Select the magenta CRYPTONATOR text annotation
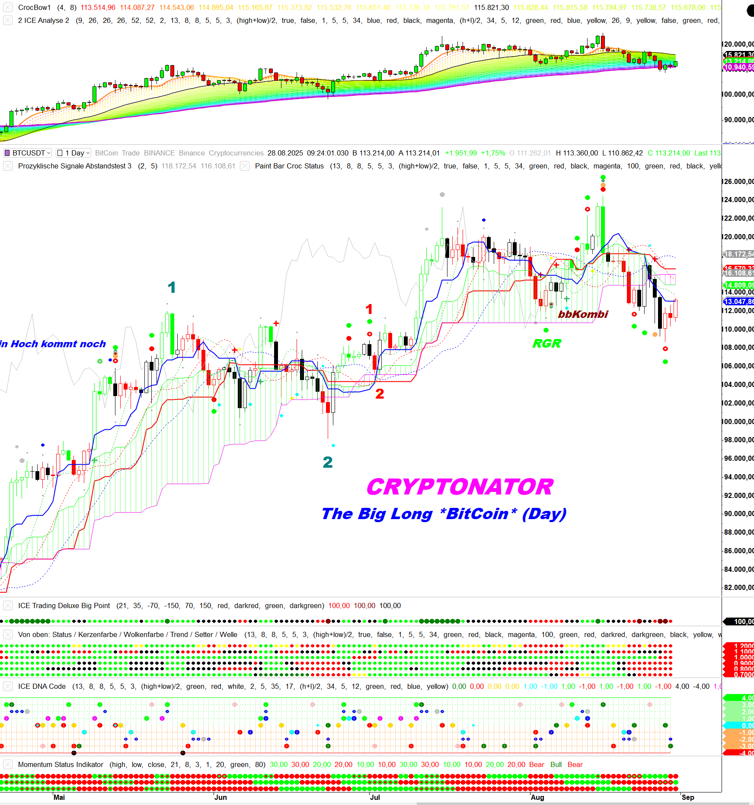Image resolution: width=754 pixels, height=805 pixels. pos(460,487)
